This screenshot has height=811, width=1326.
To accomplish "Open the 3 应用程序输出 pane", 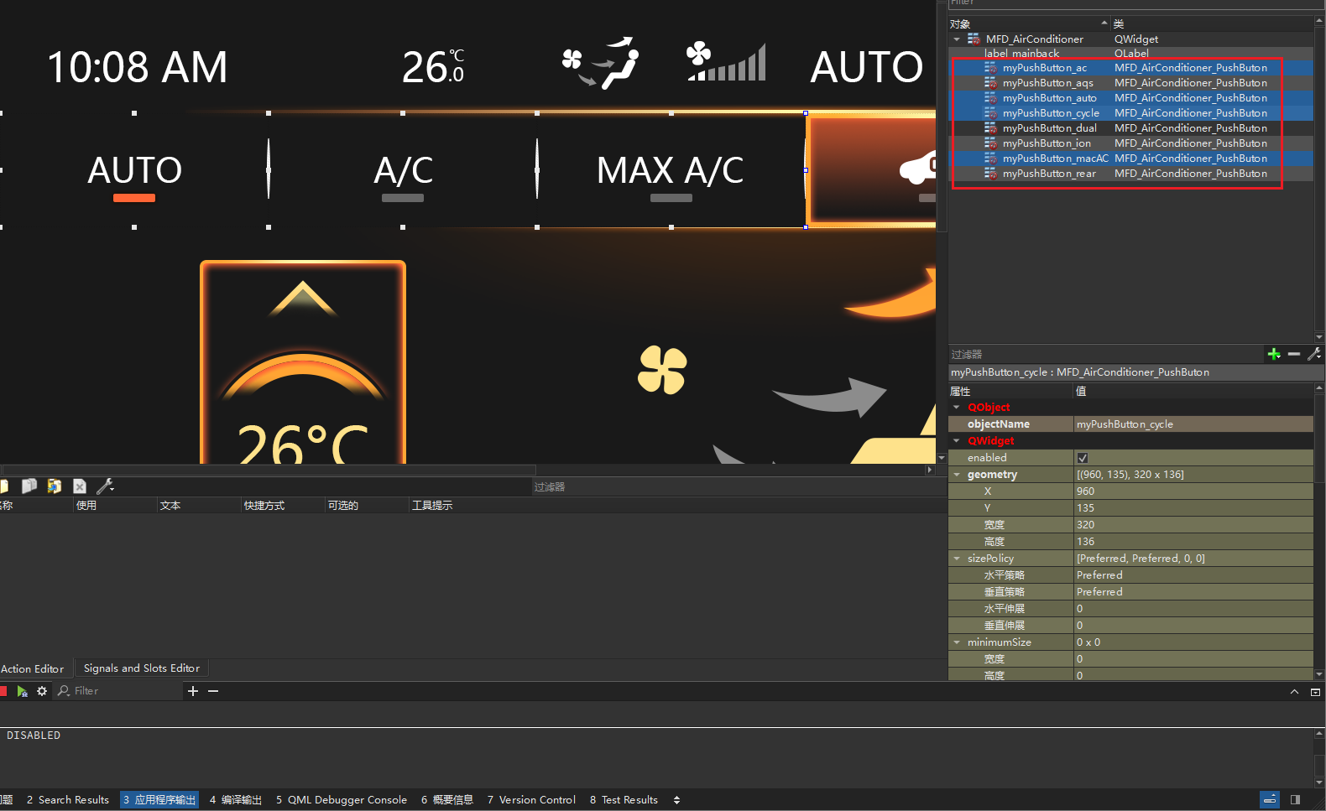I will (159, 800).
